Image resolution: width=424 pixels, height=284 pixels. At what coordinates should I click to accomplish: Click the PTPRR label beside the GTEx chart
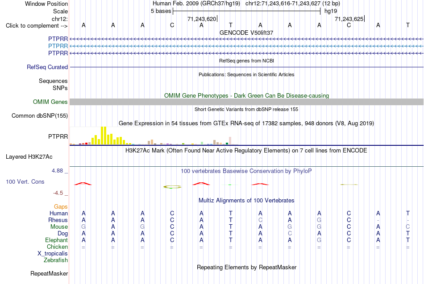[x=58, y=137]
